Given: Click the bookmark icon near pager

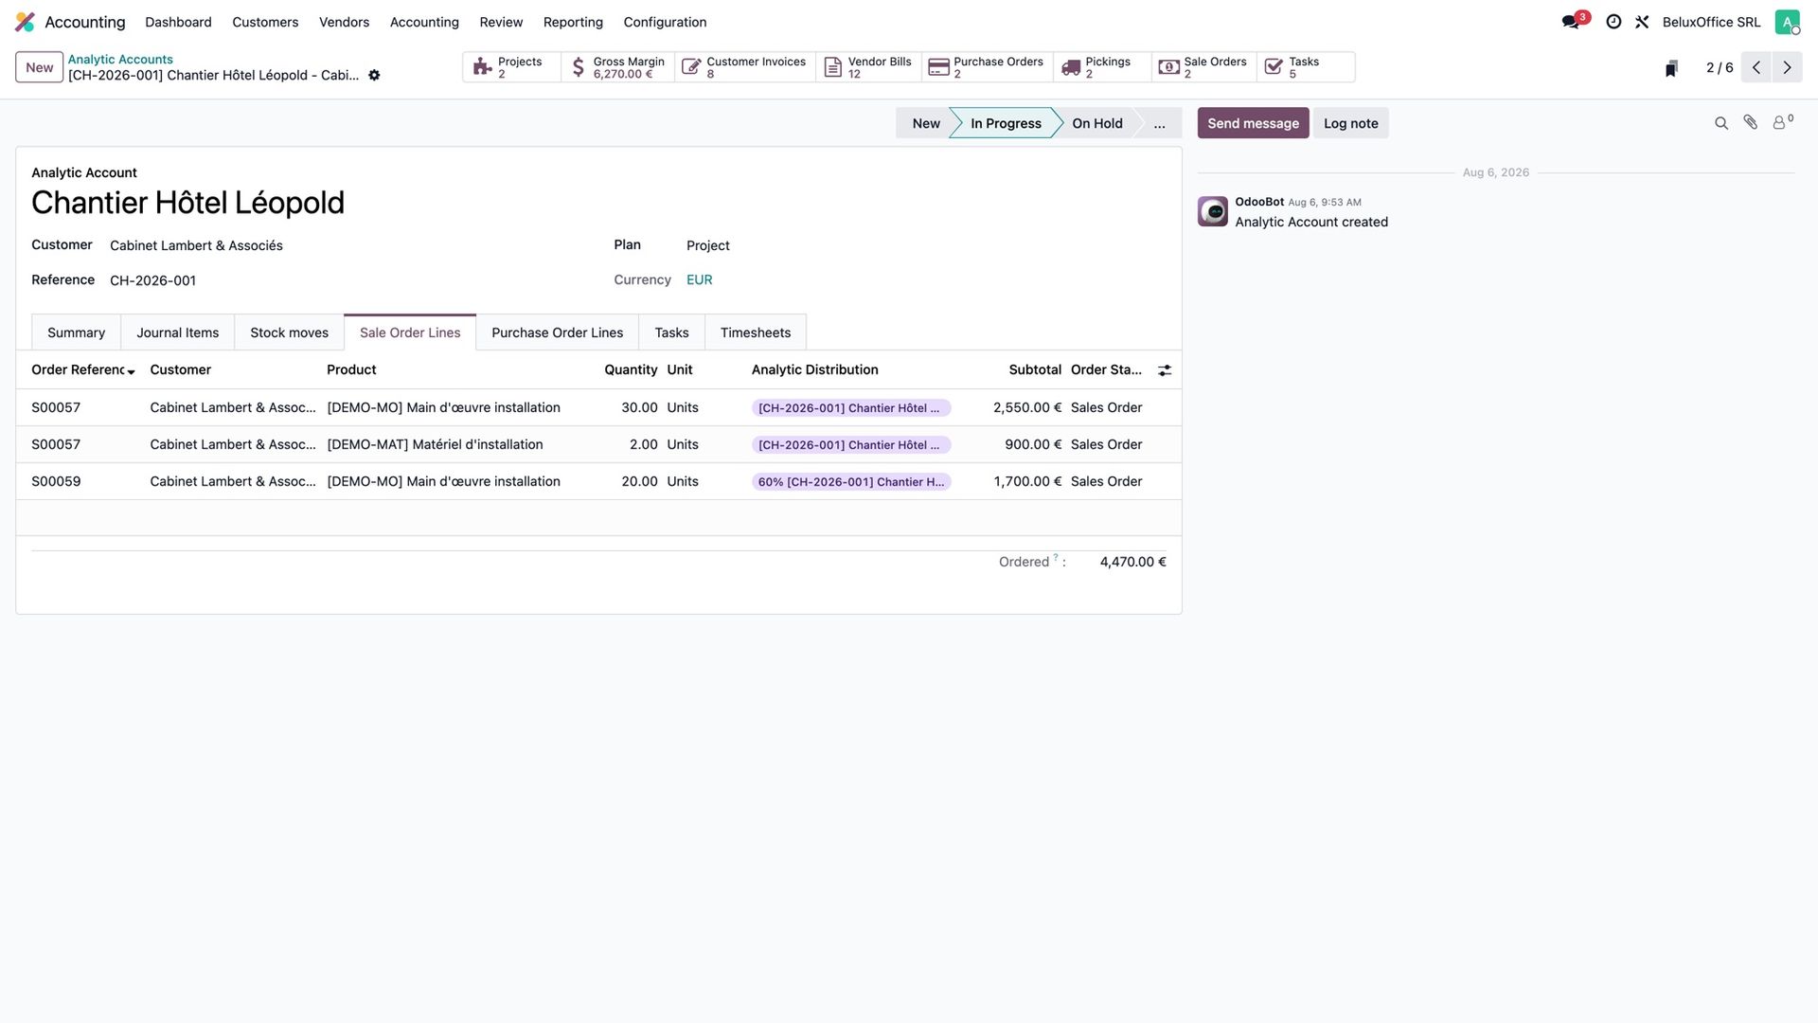Looking at the screenshot, I should tap(1671, 68).
